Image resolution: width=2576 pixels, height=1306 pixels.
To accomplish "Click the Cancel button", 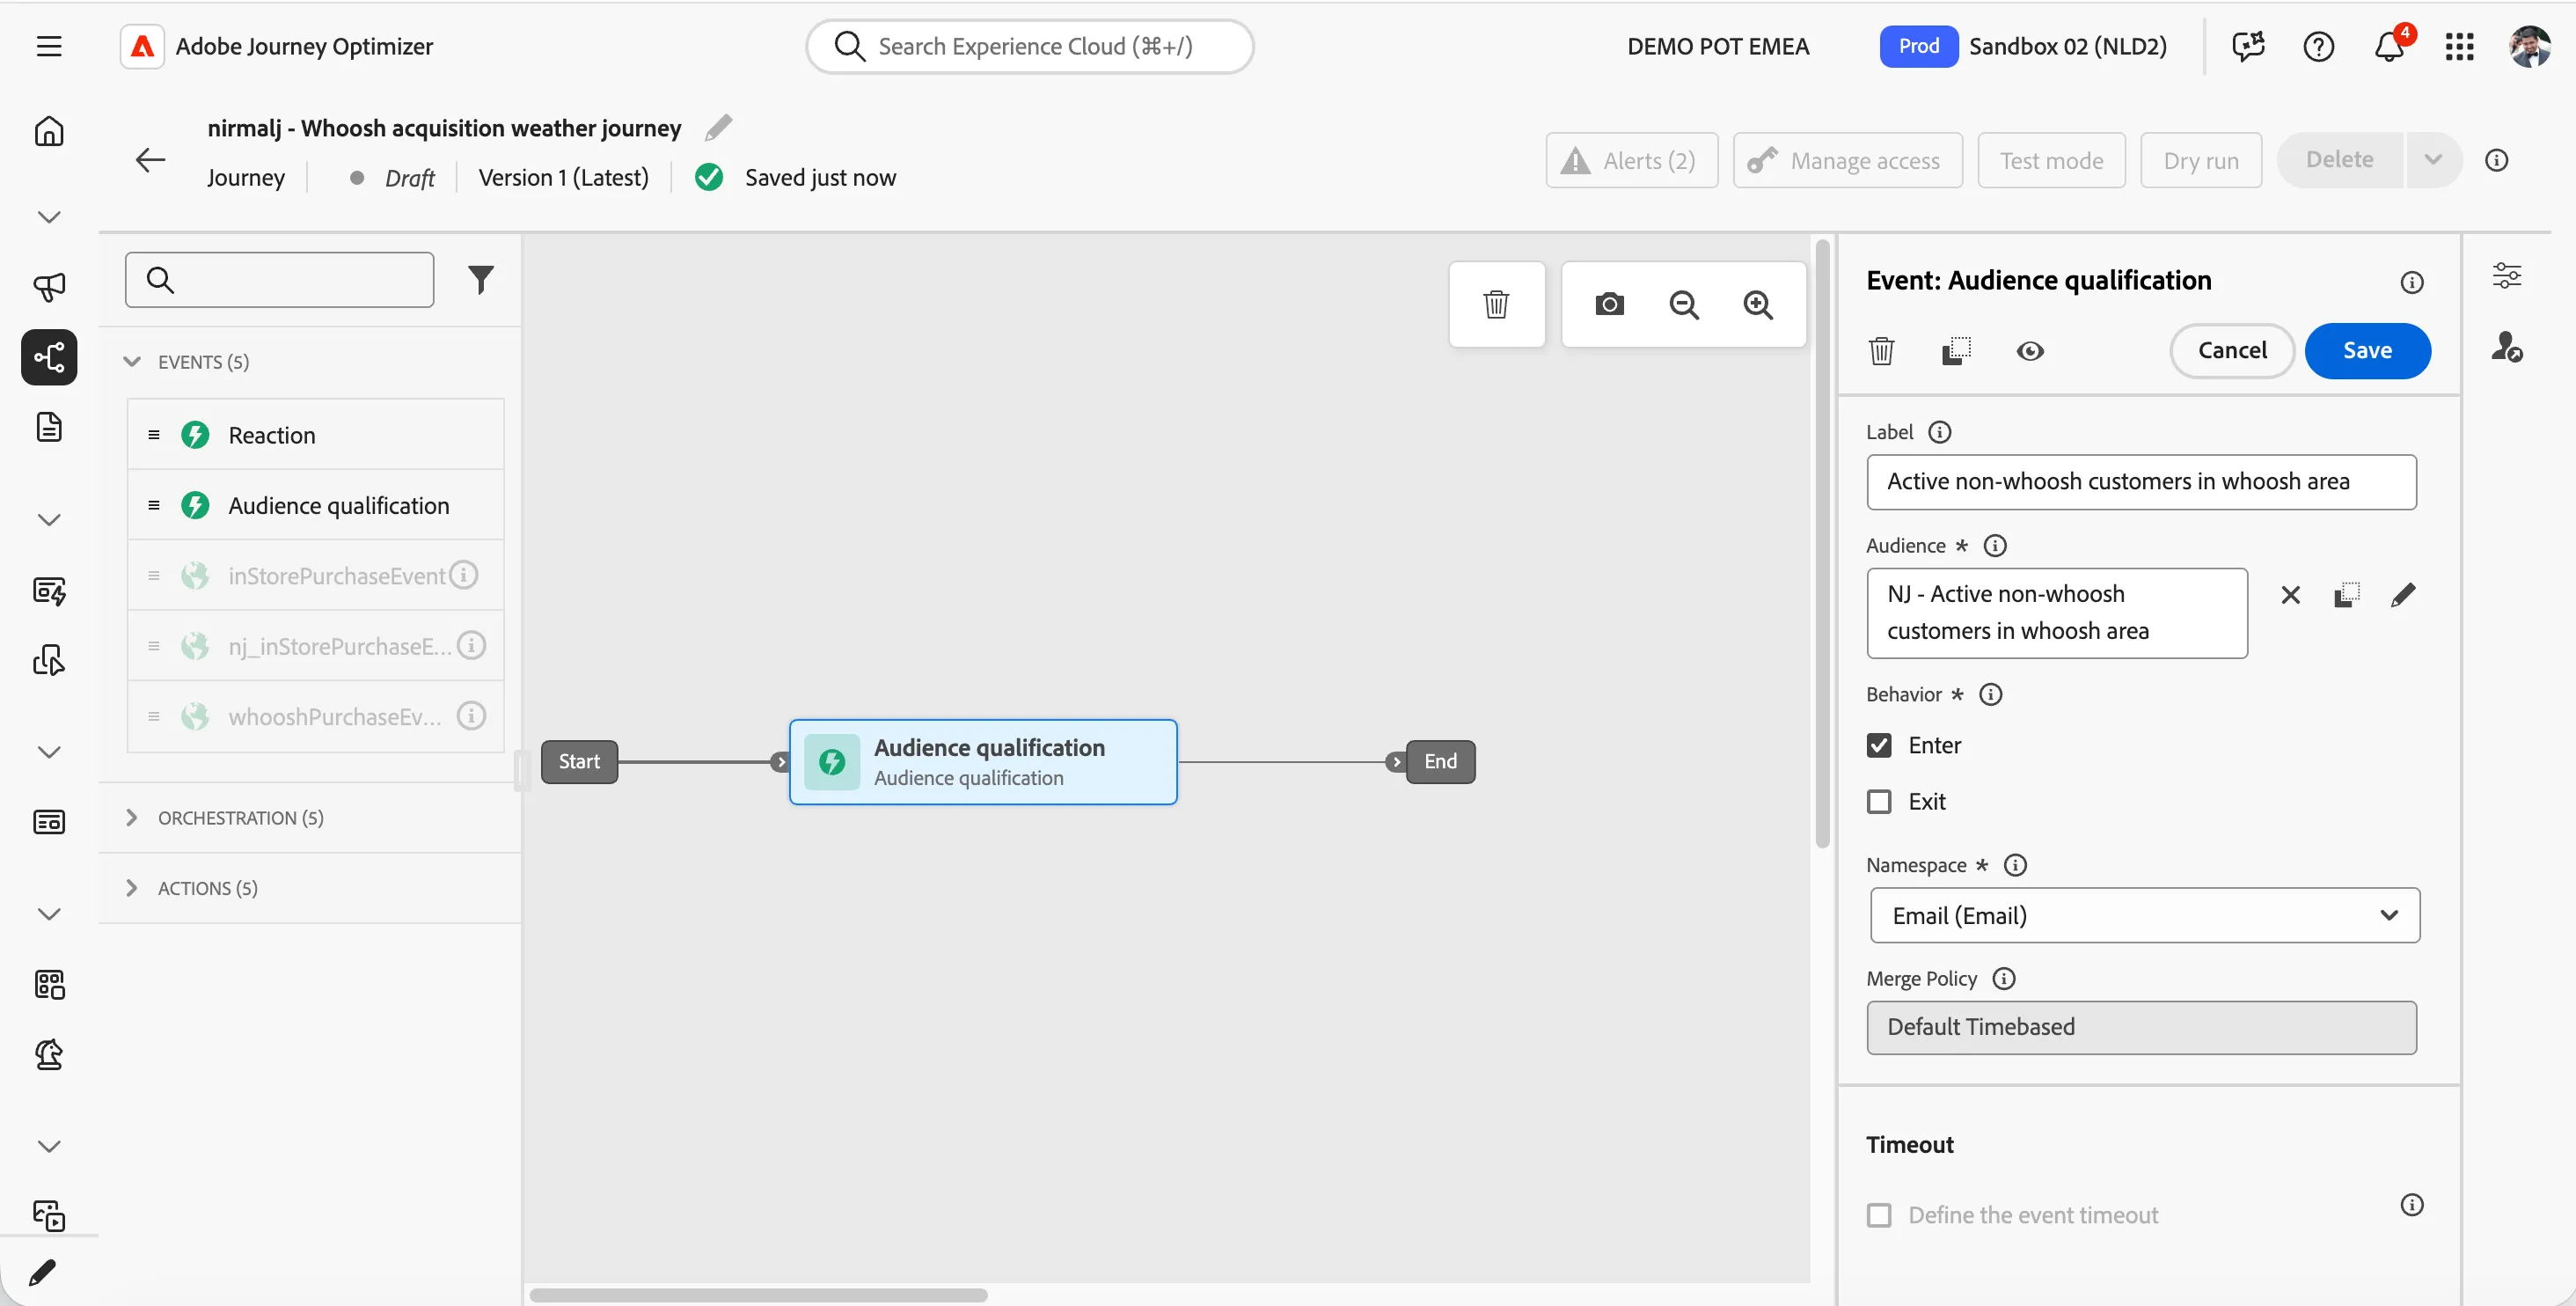I will (x=2232, y=351).
